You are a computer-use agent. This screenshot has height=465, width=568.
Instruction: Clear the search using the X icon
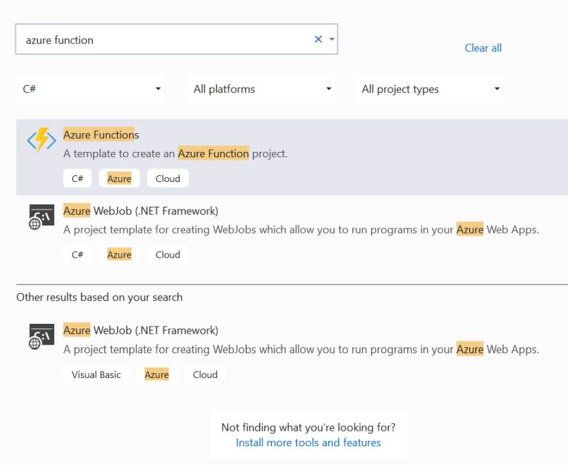tap(318, 39)
